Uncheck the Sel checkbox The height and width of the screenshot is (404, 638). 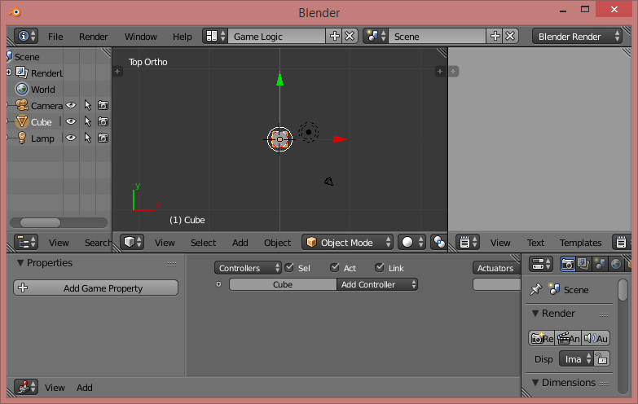[289, 267]
